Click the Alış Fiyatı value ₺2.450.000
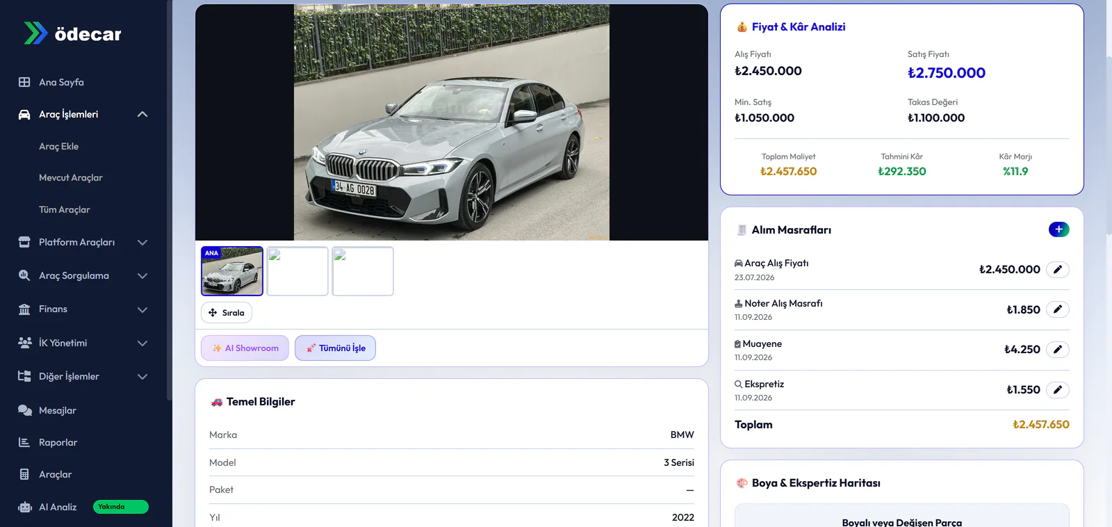Image resolution: width=1112 pixels, height=527 pixels. (768, 71)
